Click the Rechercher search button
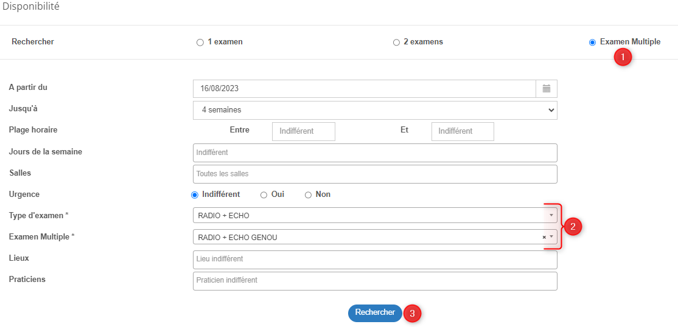 pyautogui.click(x=375, y=313)
